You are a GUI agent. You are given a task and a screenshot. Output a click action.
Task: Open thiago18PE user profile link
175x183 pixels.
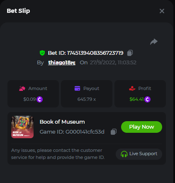point(62,63)
